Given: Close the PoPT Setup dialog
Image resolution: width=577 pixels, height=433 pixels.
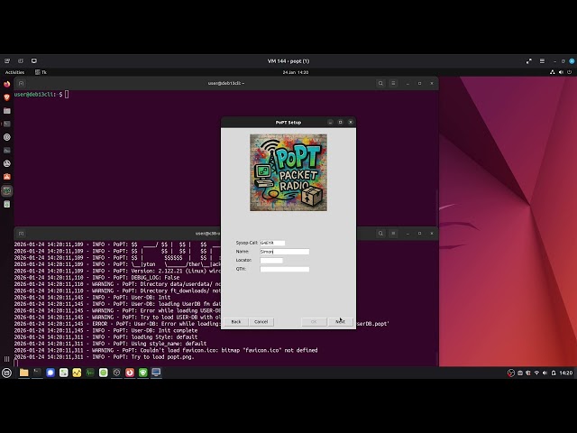Looking at the screenshot, I should [351, 122].
